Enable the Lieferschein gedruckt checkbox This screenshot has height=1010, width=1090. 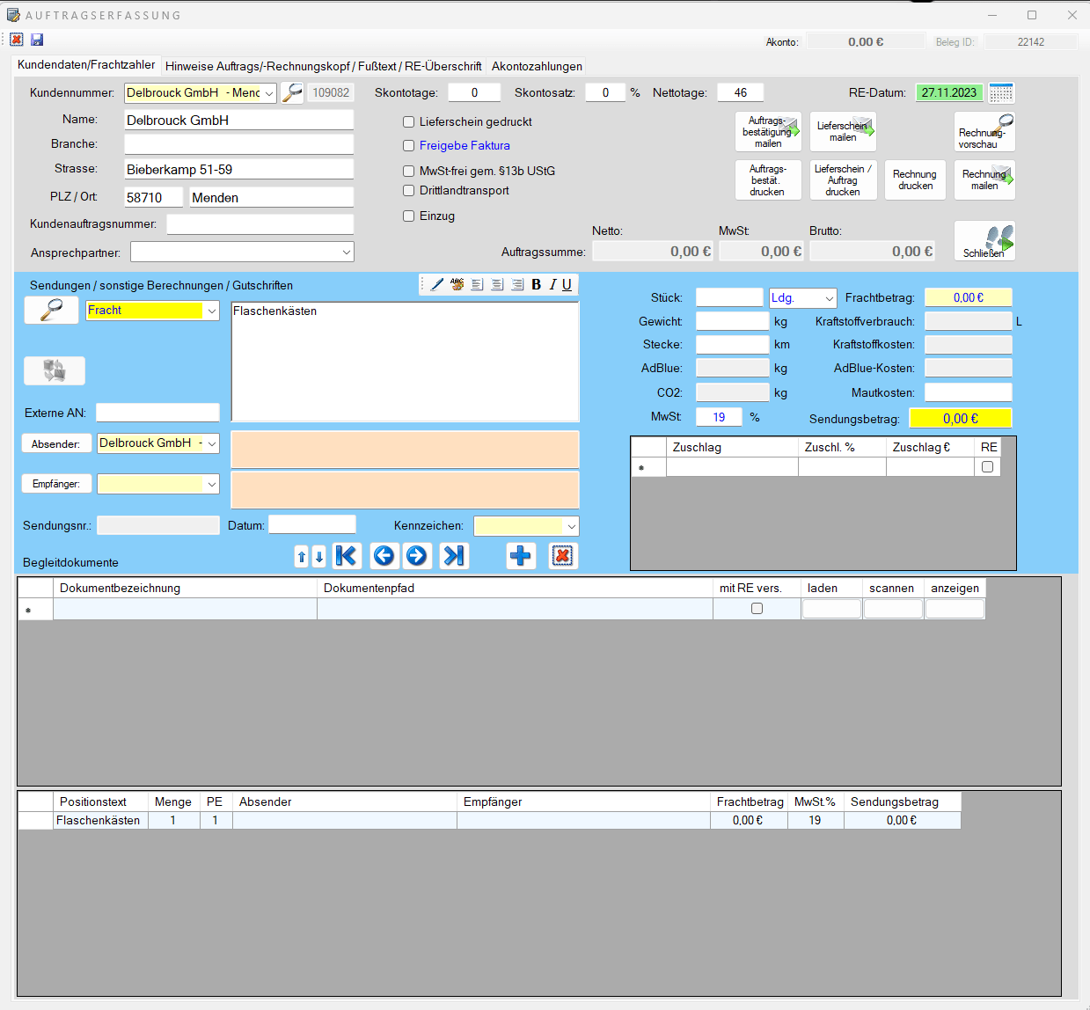tap(409, 122)
